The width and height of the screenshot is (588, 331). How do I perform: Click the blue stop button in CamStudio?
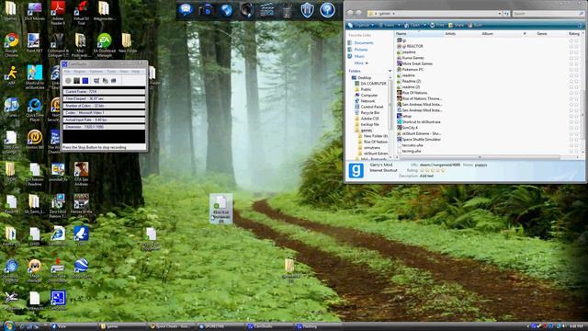[85, 81]
